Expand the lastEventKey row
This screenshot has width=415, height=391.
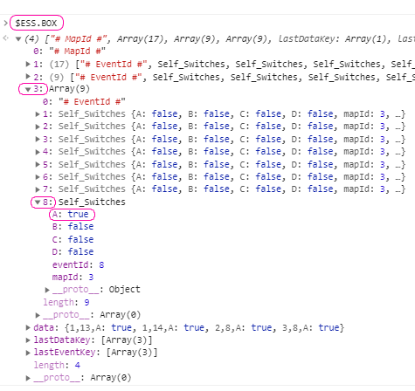click(28, 353)
